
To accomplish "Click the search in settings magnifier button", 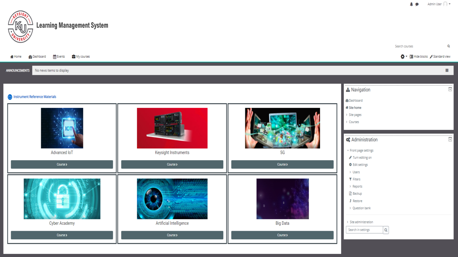I will click(386, 230).
